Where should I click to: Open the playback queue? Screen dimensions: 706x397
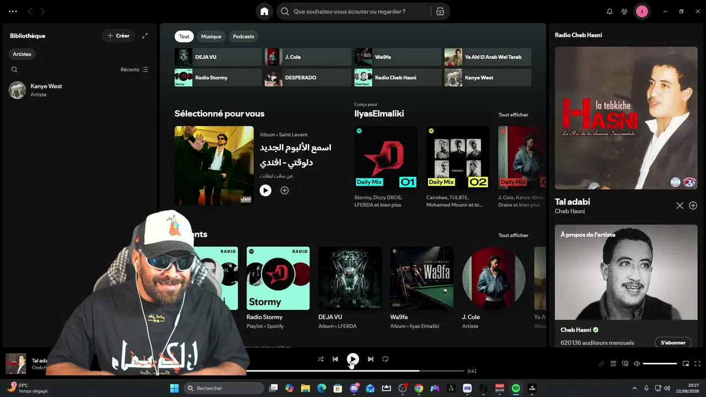613,363
